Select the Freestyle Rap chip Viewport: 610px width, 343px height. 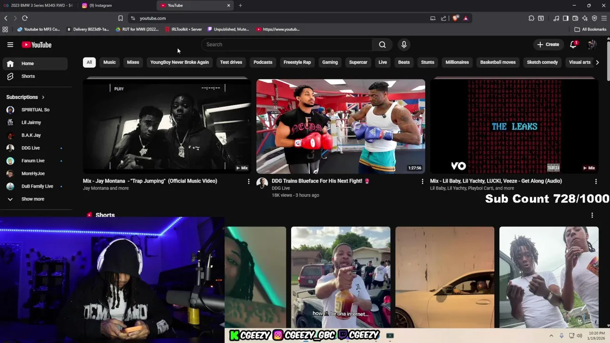click(297, 62)
